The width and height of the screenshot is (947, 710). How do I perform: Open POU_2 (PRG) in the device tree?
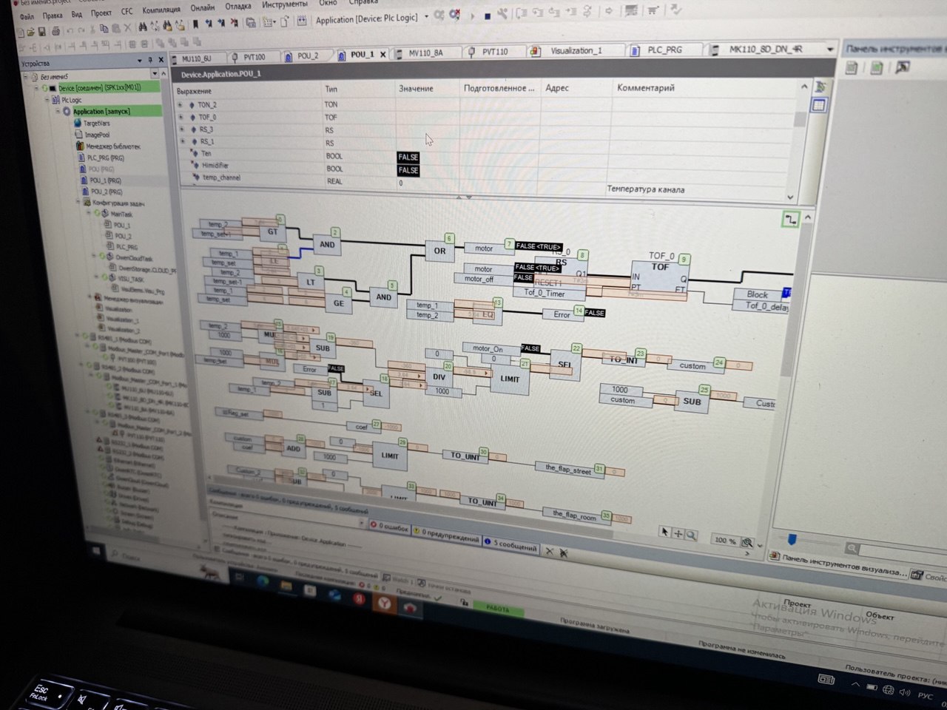tap(106, 192)
